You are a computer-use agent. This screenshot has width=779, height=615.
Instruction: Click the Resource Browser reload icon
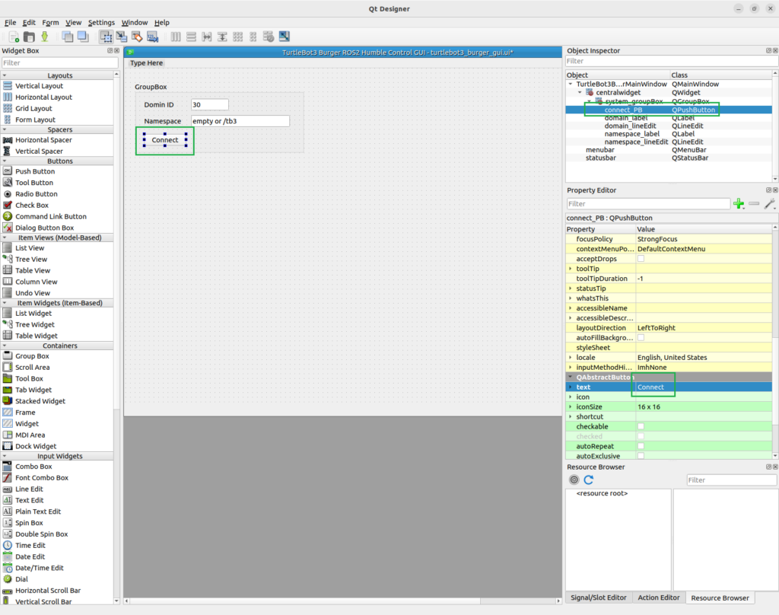coord(589,480)
